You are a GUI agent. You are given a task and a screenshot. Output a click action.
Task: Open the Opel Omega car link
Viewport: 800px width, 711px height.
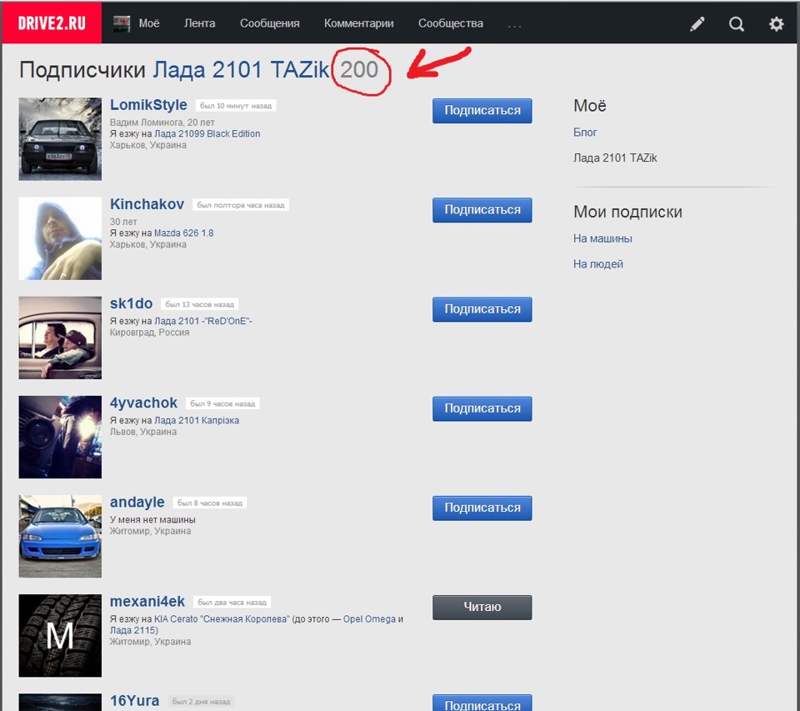tap(369, 619)
